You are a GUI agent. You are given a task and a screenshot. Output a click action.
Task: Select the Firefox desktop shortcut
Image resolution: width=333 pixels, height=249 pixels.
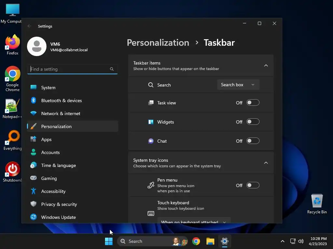click(13, 45)
